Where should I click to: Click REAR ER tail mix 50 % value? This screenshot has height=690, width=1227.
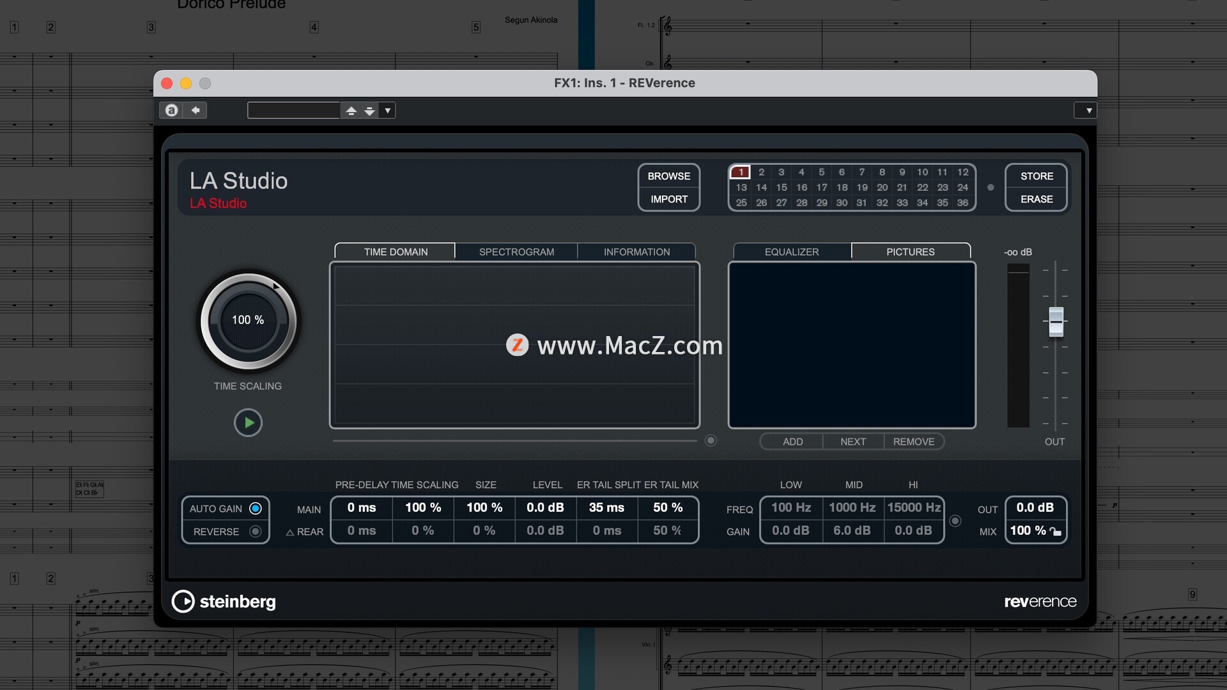pyautogui.click(x=668, y=530)
